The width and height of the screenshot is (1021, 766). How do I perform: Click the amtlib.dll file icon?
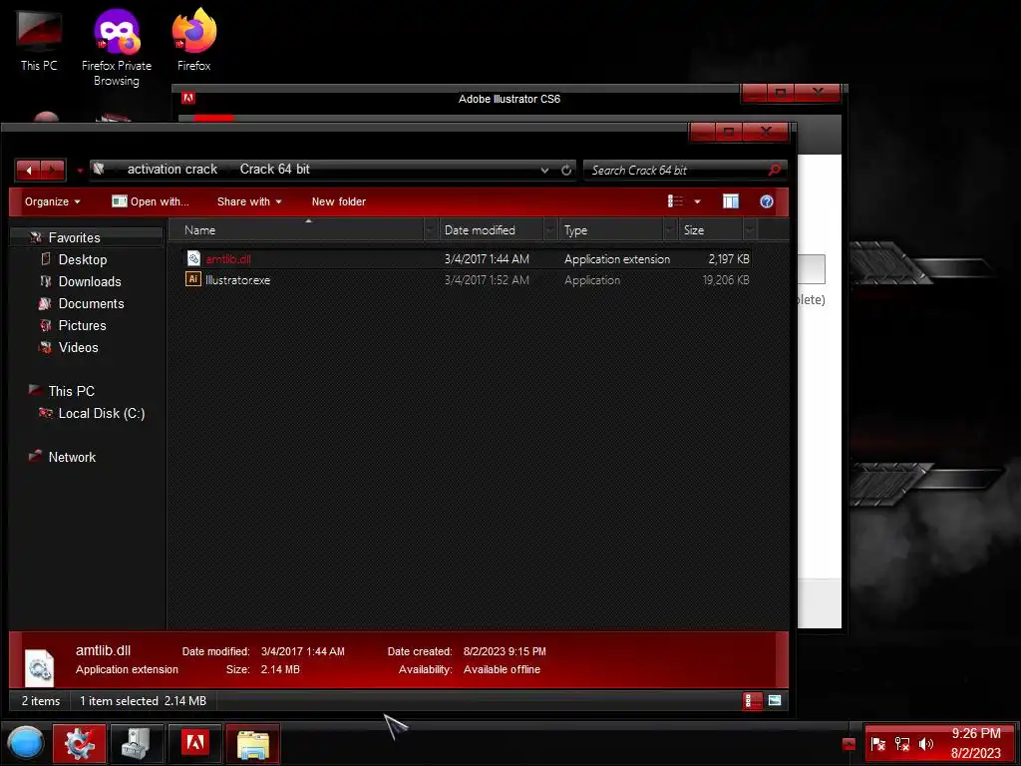193,258
